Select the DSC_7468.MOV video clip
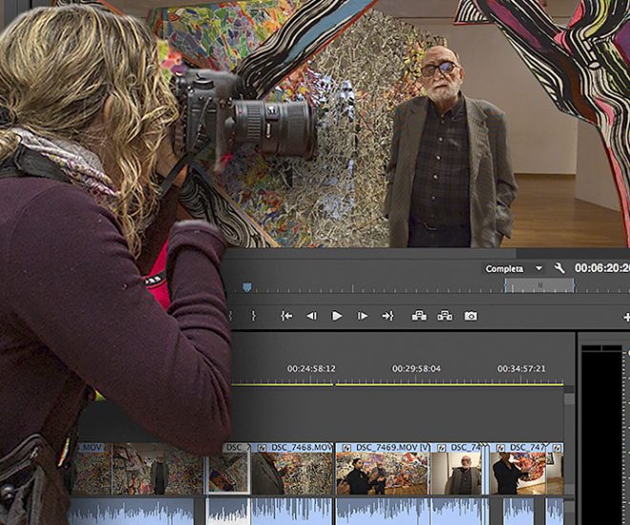This screenshot has height=525, width=630. click(x=293, y=469)
